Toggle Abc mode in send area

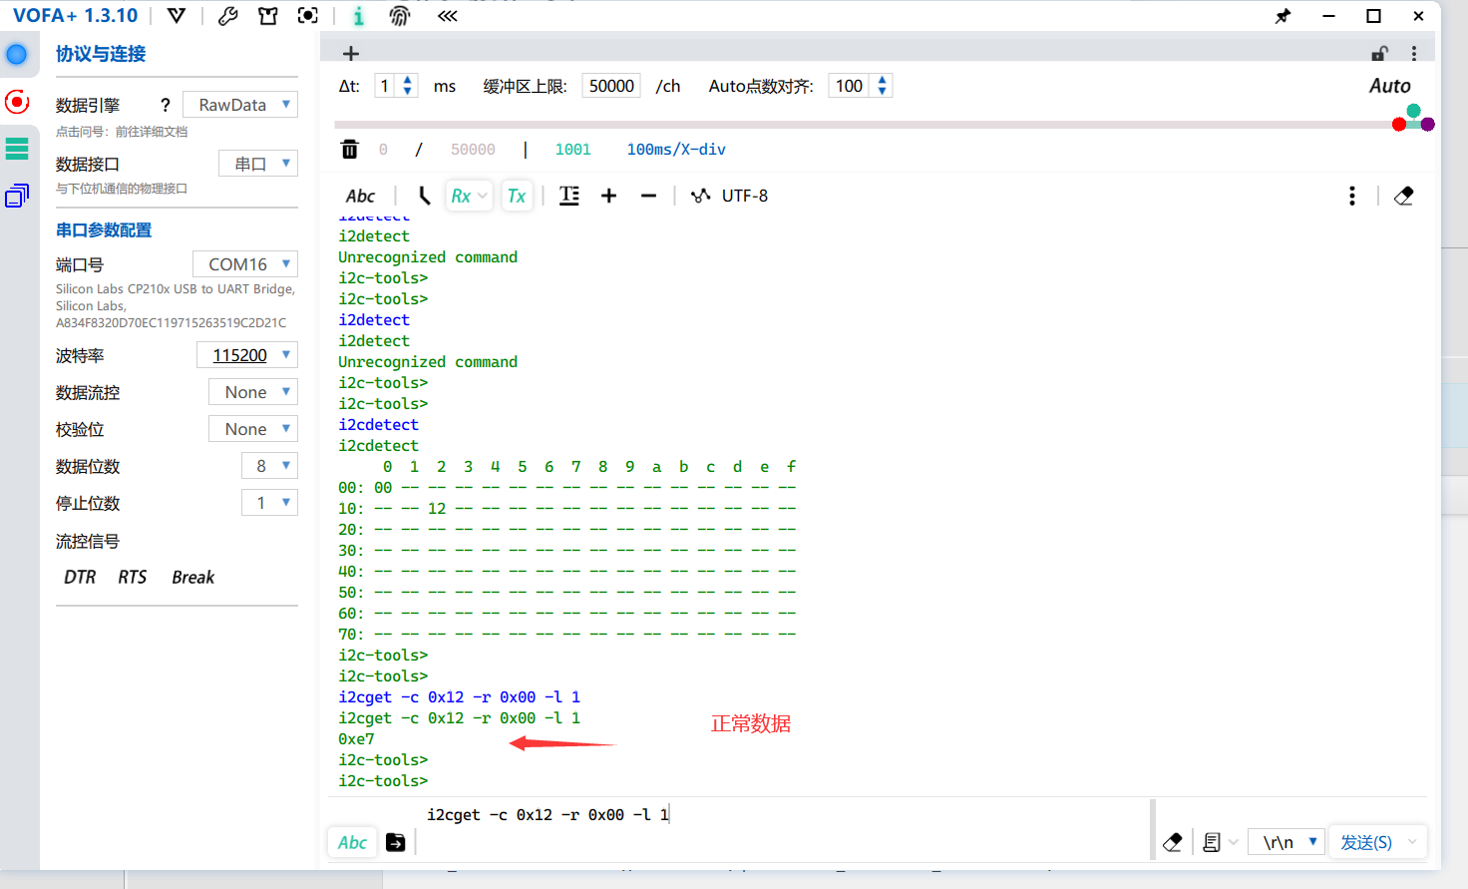[352, 842]
